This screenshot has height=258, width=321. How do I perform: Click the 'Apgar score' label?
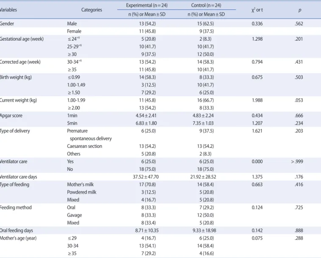click(11, 116)
